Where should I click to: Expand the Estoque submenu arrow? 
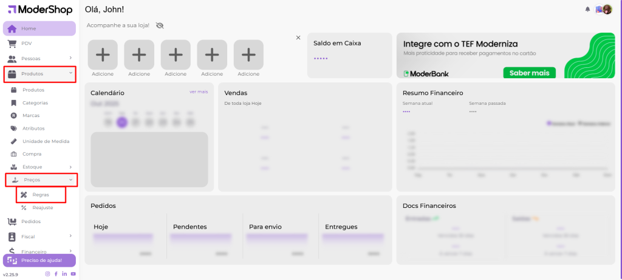[x=70, y=167]
